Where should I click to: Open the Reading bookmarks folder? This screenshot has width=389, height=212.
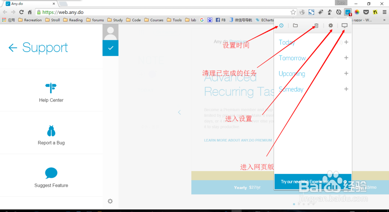[73, 20]
